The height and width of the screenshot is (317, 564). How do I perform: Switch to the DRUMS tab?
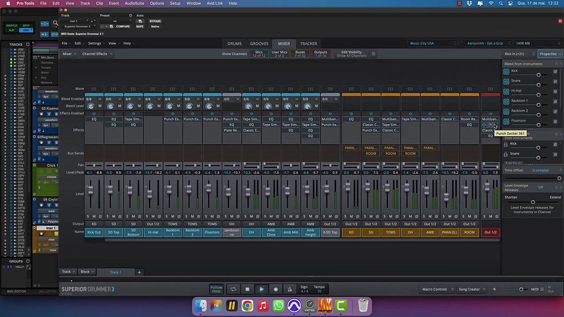click(x=235, y=44)
